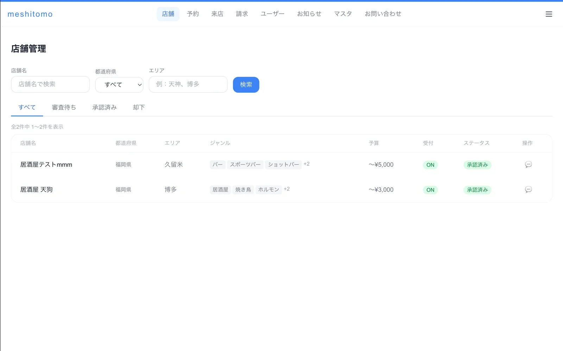The width and height of the screenshot is (563, 351).
Task: Click the スポーツバー genre tag
Action: pos(245,165)
